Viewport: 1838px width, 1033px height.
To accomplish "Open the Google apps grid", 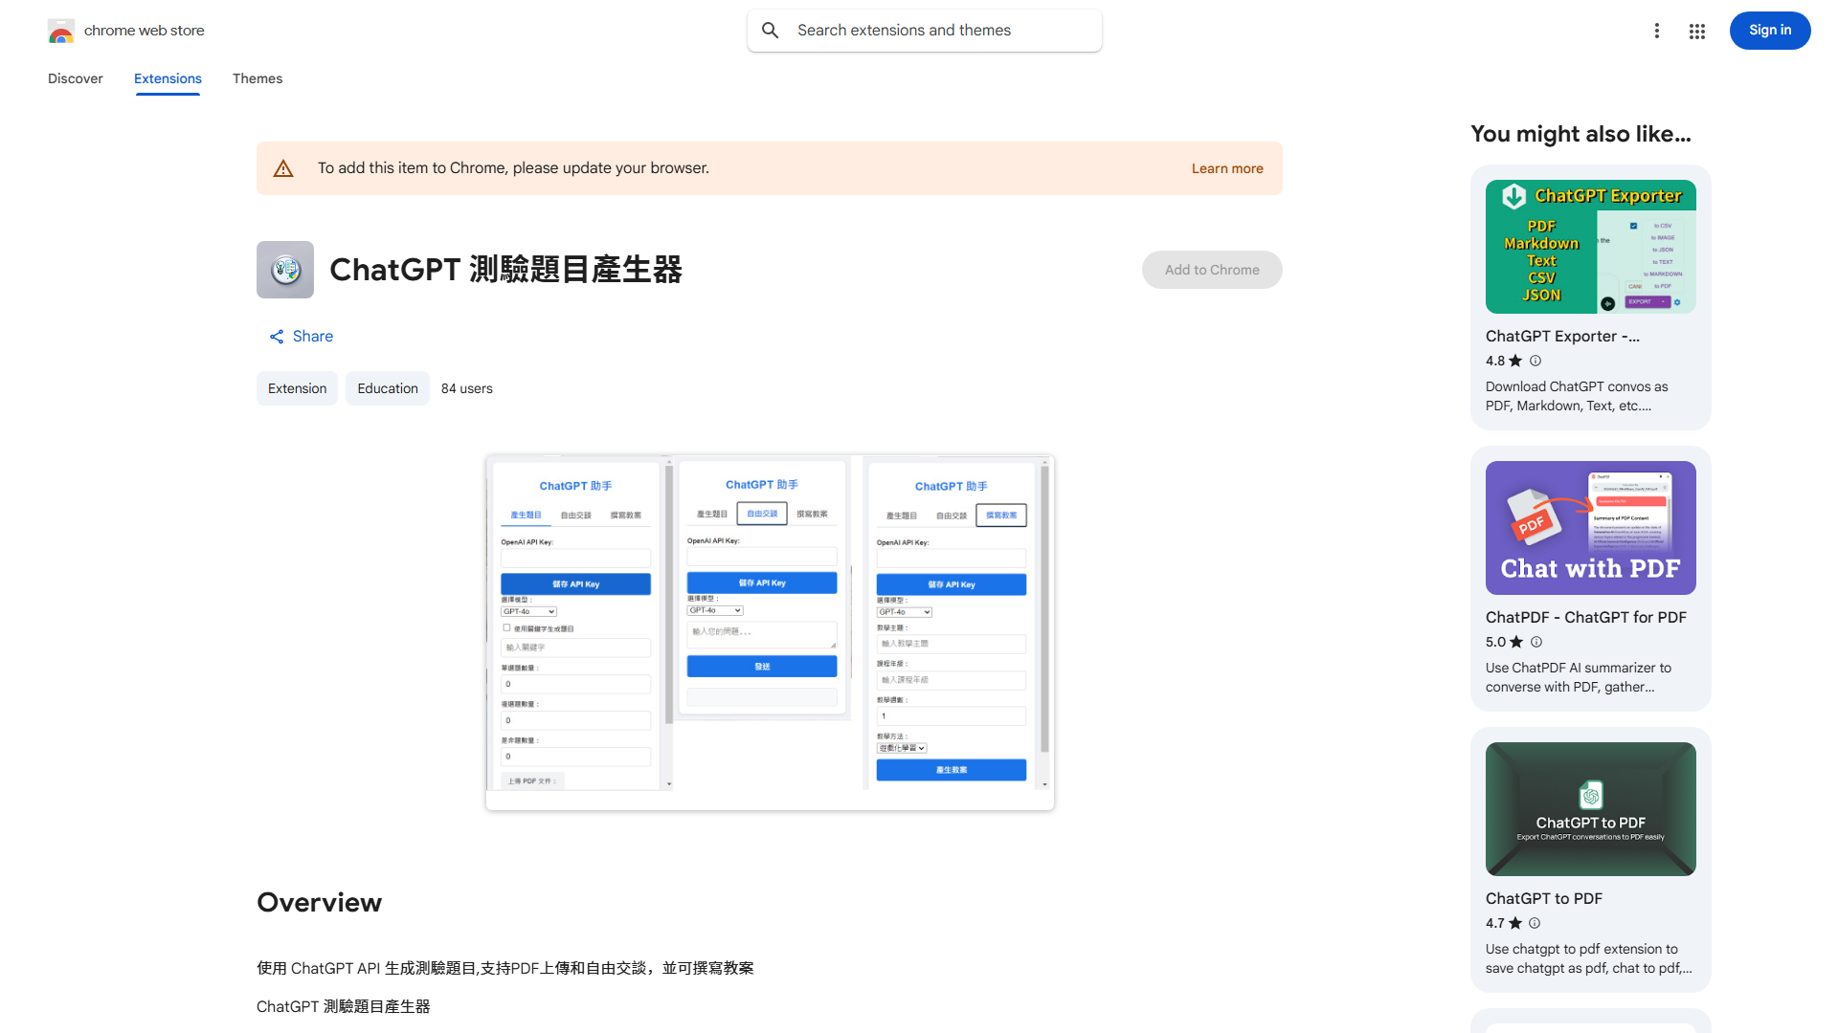I will click(x=1696, y=31).
